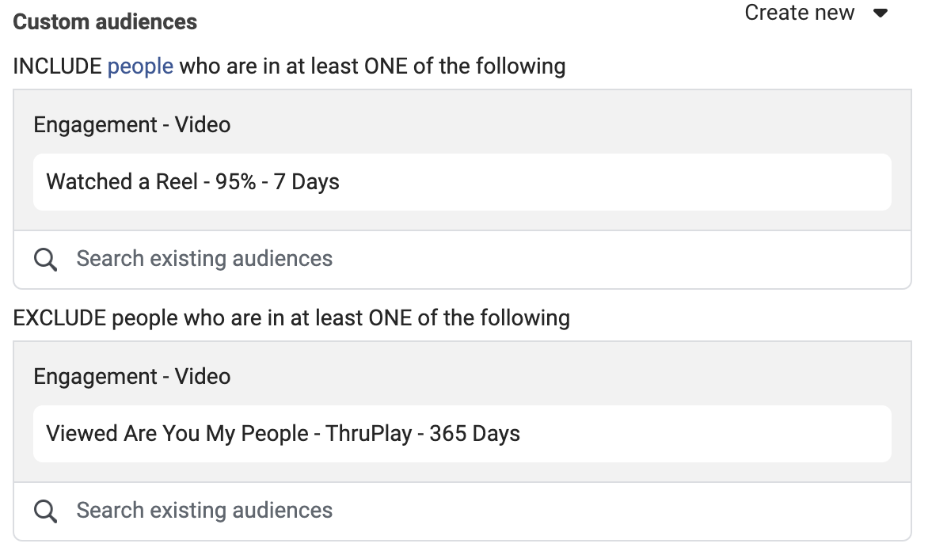Click the caret arrow next to Create new
928x551 pixels.
click(880, 13)
